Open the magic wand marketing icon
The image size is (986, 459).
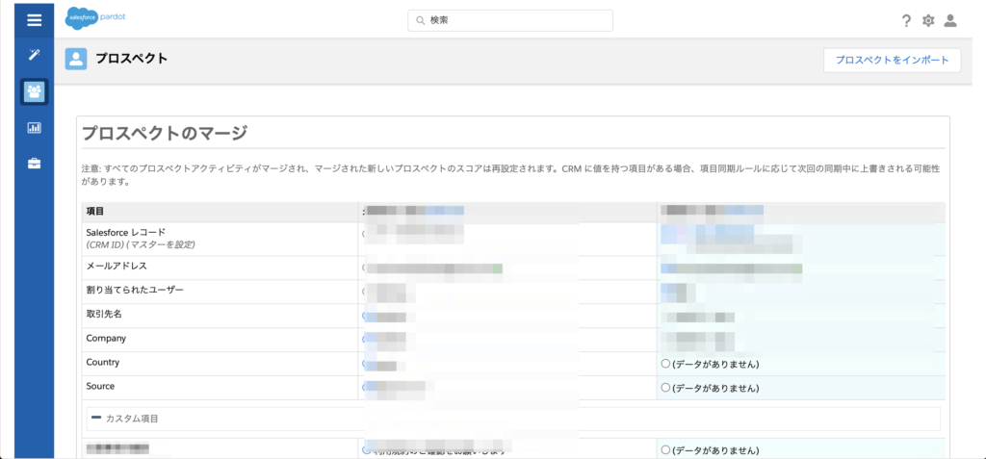[34, 54]
